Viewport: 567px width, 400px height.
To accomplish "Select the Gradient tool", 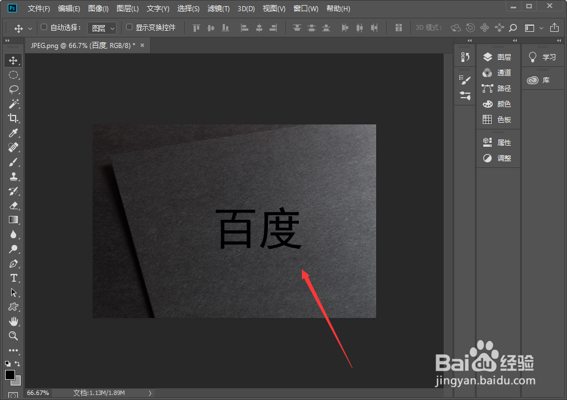I will click(13, 220).
